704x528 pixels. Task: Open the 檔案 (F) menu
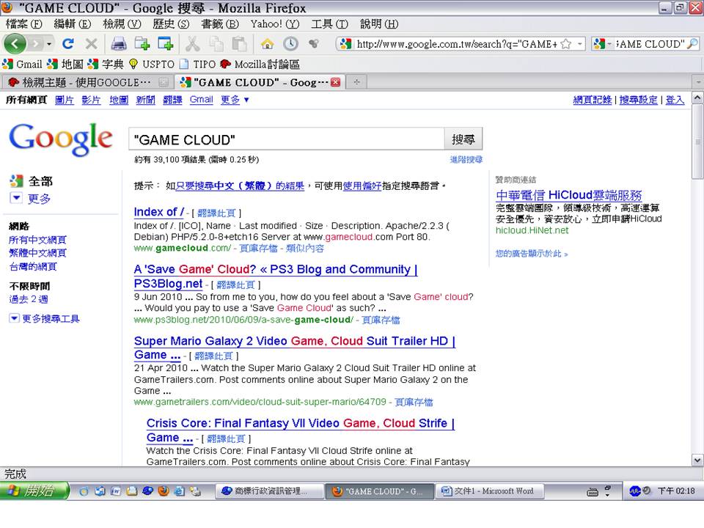[23, 23]
